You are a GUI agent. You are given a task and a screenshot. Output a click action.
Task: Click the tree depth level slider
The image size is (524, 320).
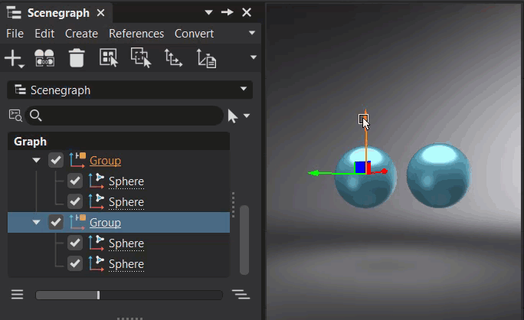point(129,295)
